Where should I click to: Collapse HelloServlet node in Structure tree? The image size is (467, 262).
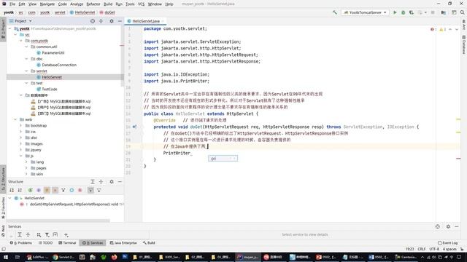point(10,198)
